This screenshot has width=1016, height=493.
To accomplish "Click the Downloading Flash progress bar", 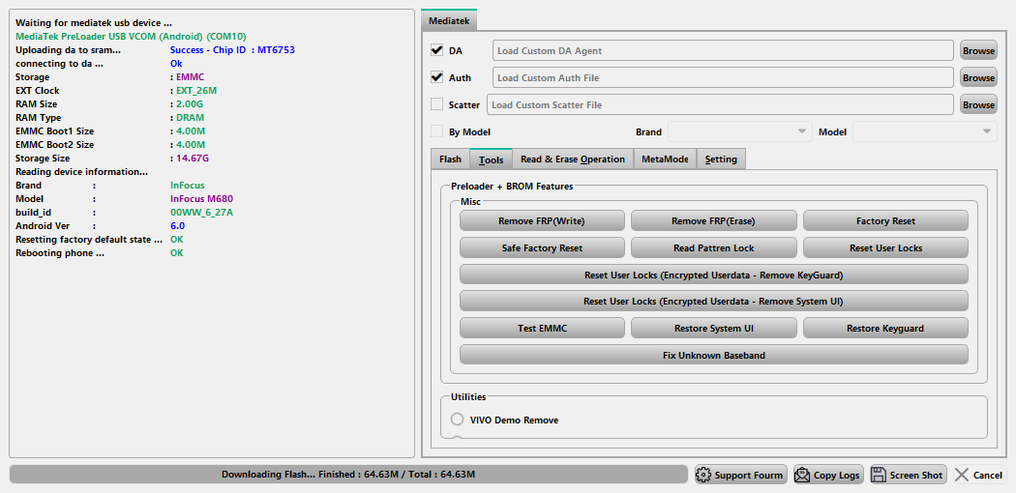I will (x=348, y=475).
